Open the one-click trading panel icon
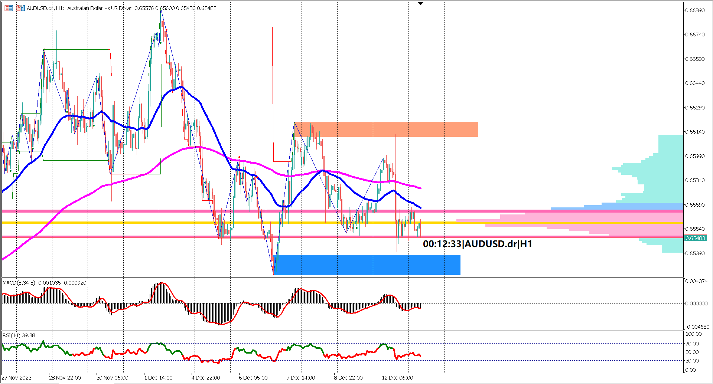The width and height of the screenshot is (713, 384). point(9,8)
